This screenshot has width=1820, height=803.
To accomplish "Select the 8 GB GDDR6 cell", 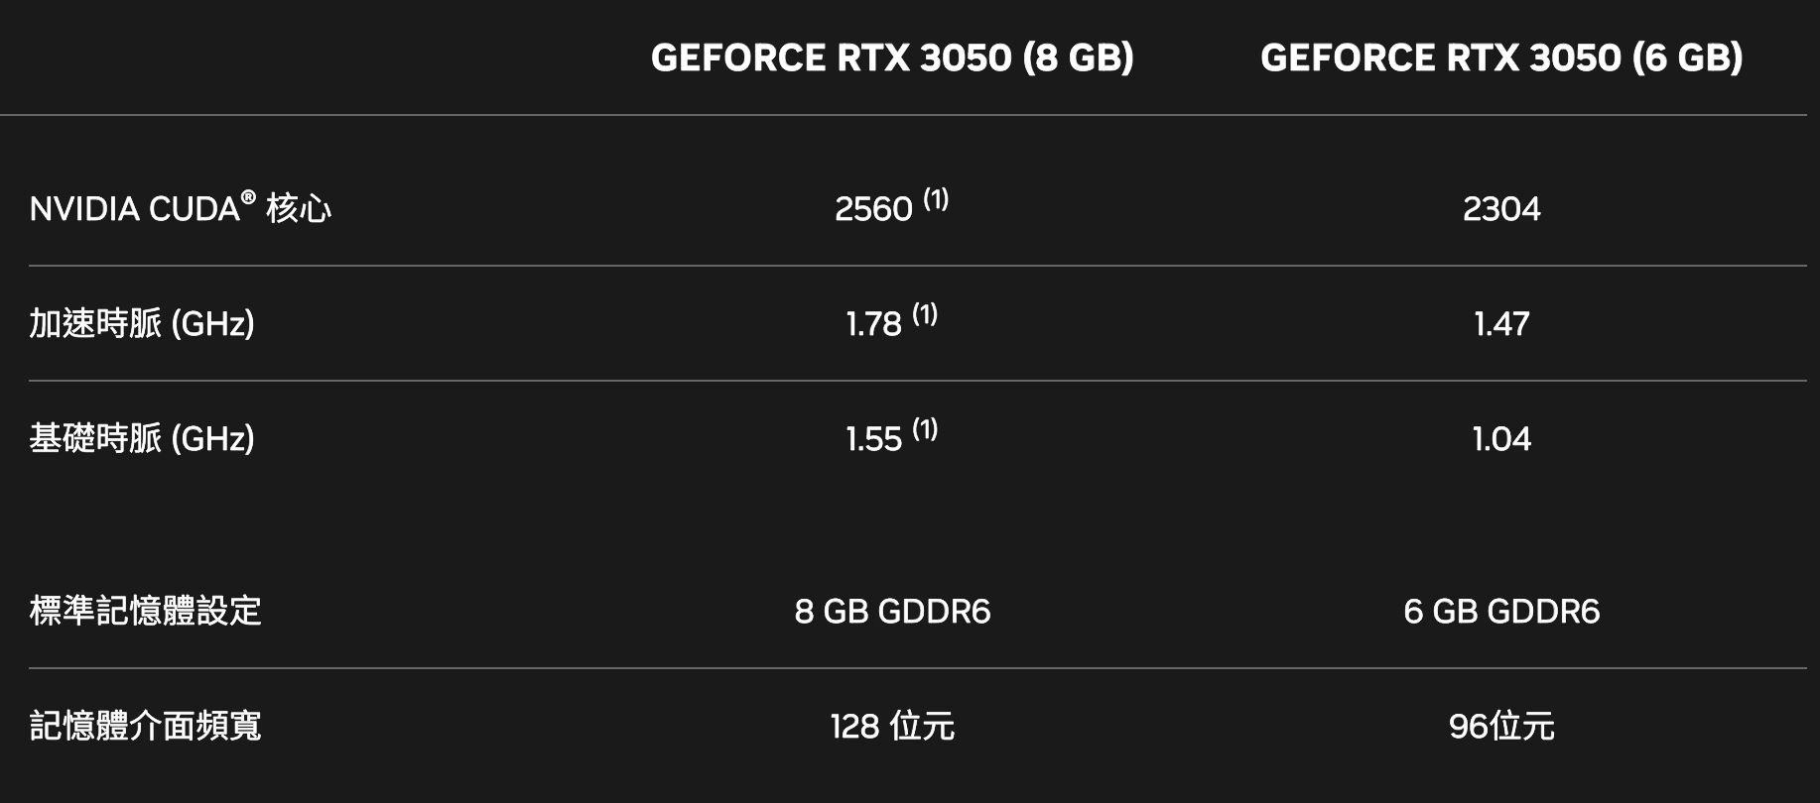I will [x=892, y=612].
